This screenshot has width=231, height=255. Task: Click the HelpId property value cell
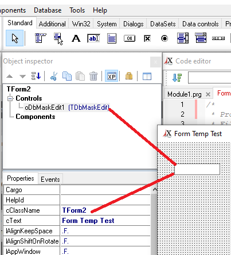[105, 200]
